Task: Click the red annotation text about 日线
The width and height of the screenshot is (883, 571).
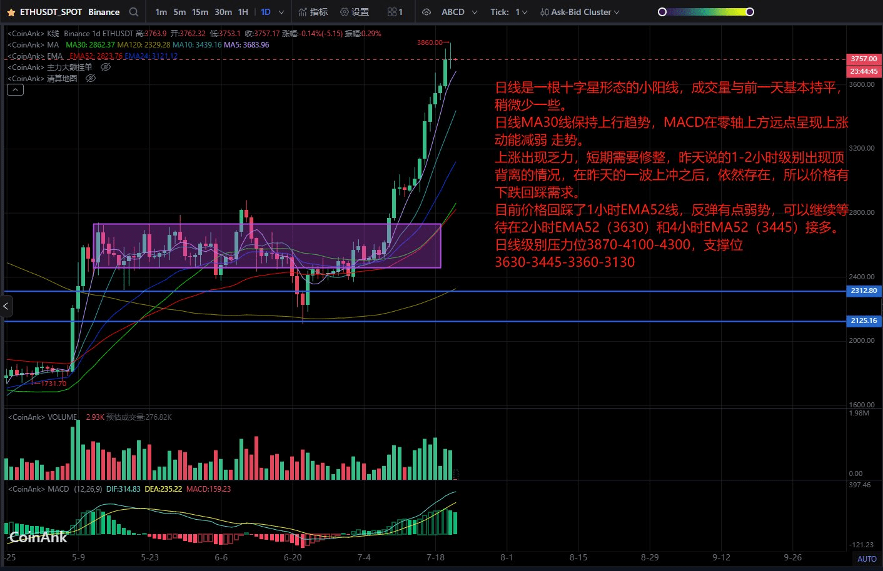Action: (672, 175)
